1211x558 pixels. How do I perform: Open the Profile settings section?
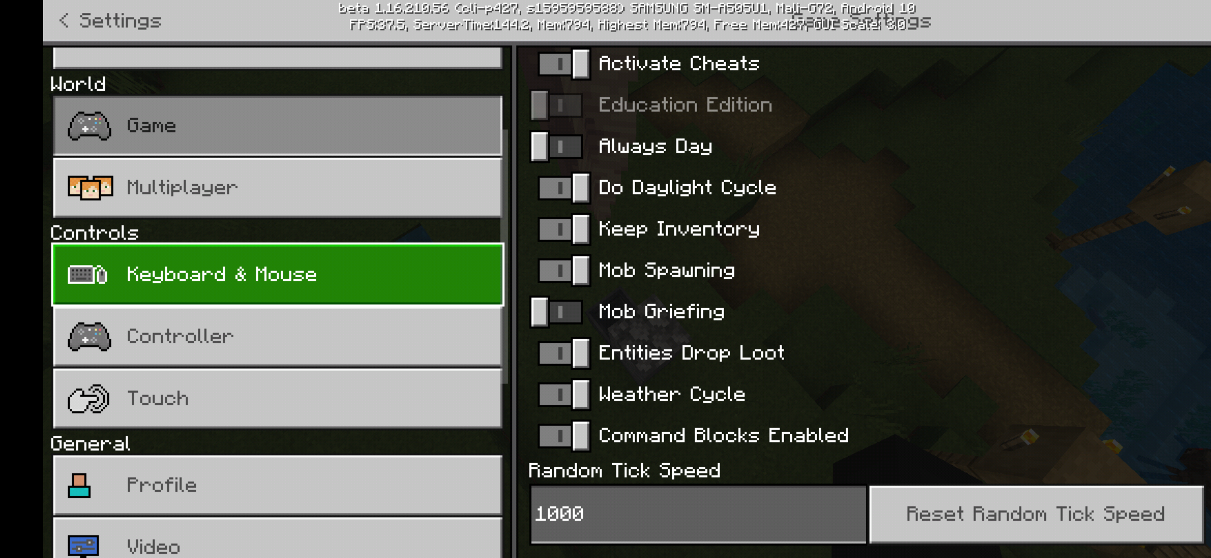coord(277,485)
